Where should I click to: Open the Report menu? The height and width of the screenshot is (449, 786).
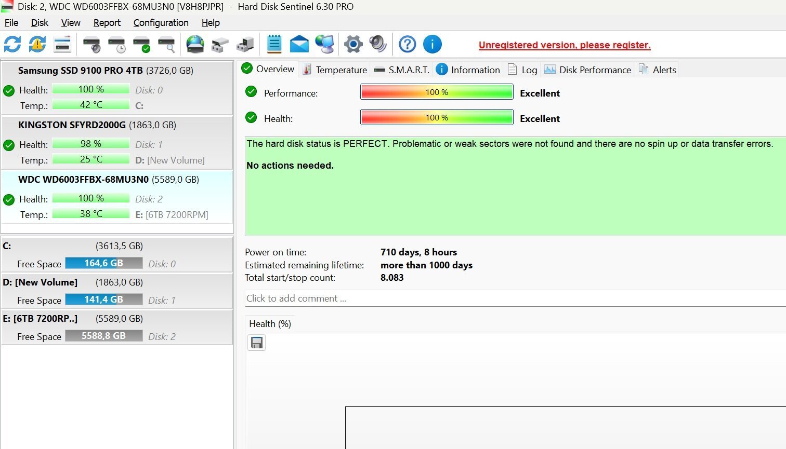click(107, 23)
